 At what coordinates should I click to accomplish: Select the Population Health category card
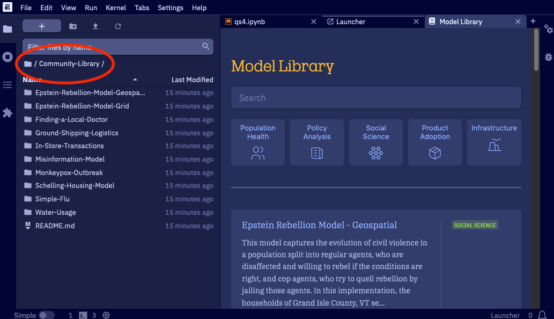pyautogui.click(x=258, y=142)
